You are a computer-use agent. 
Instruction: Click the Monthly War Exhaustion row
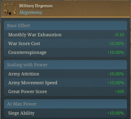(x=65, y=34)
